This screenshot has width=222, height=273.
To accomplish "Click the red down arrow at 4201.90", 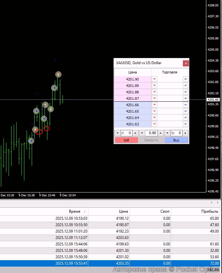I will pyautogui.click(x=155, y=79).
